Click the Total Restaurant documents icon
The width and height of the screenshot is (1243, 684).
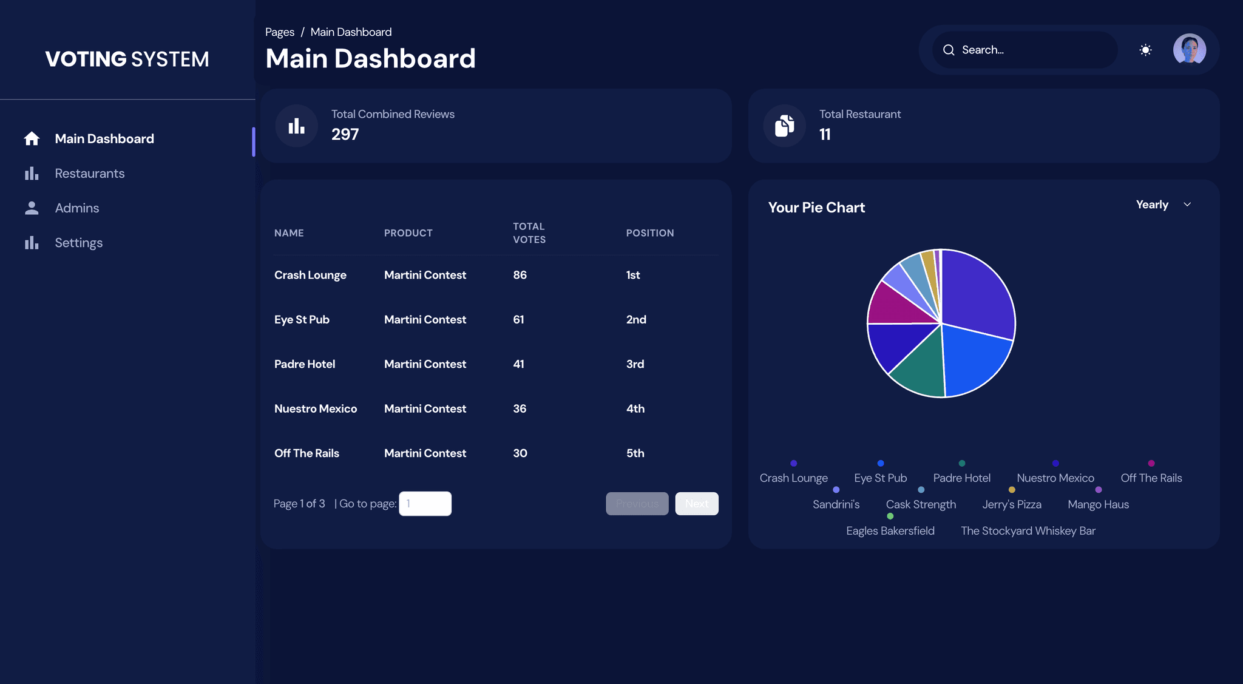(784, 126)
